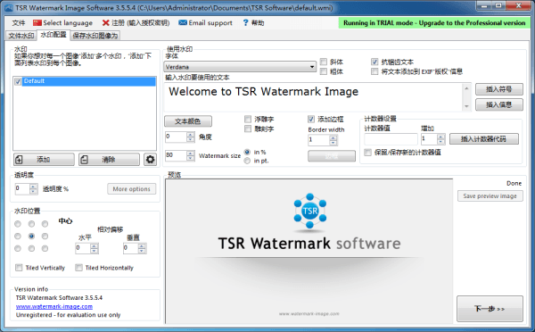Click the 角度 angle value field
This screenshot has width=535, height=332.
coord(176,137)
